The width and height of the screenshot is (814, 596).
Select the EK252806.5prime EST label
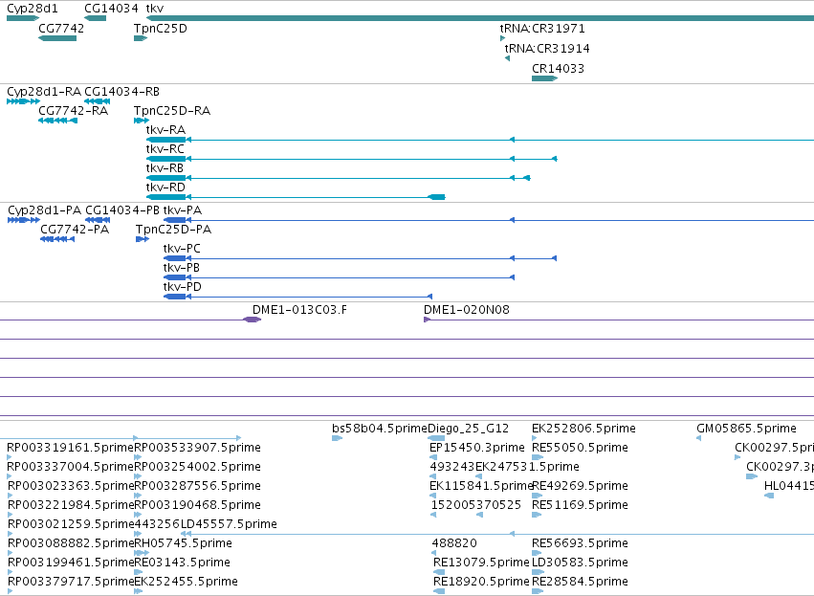pos(583,429)
